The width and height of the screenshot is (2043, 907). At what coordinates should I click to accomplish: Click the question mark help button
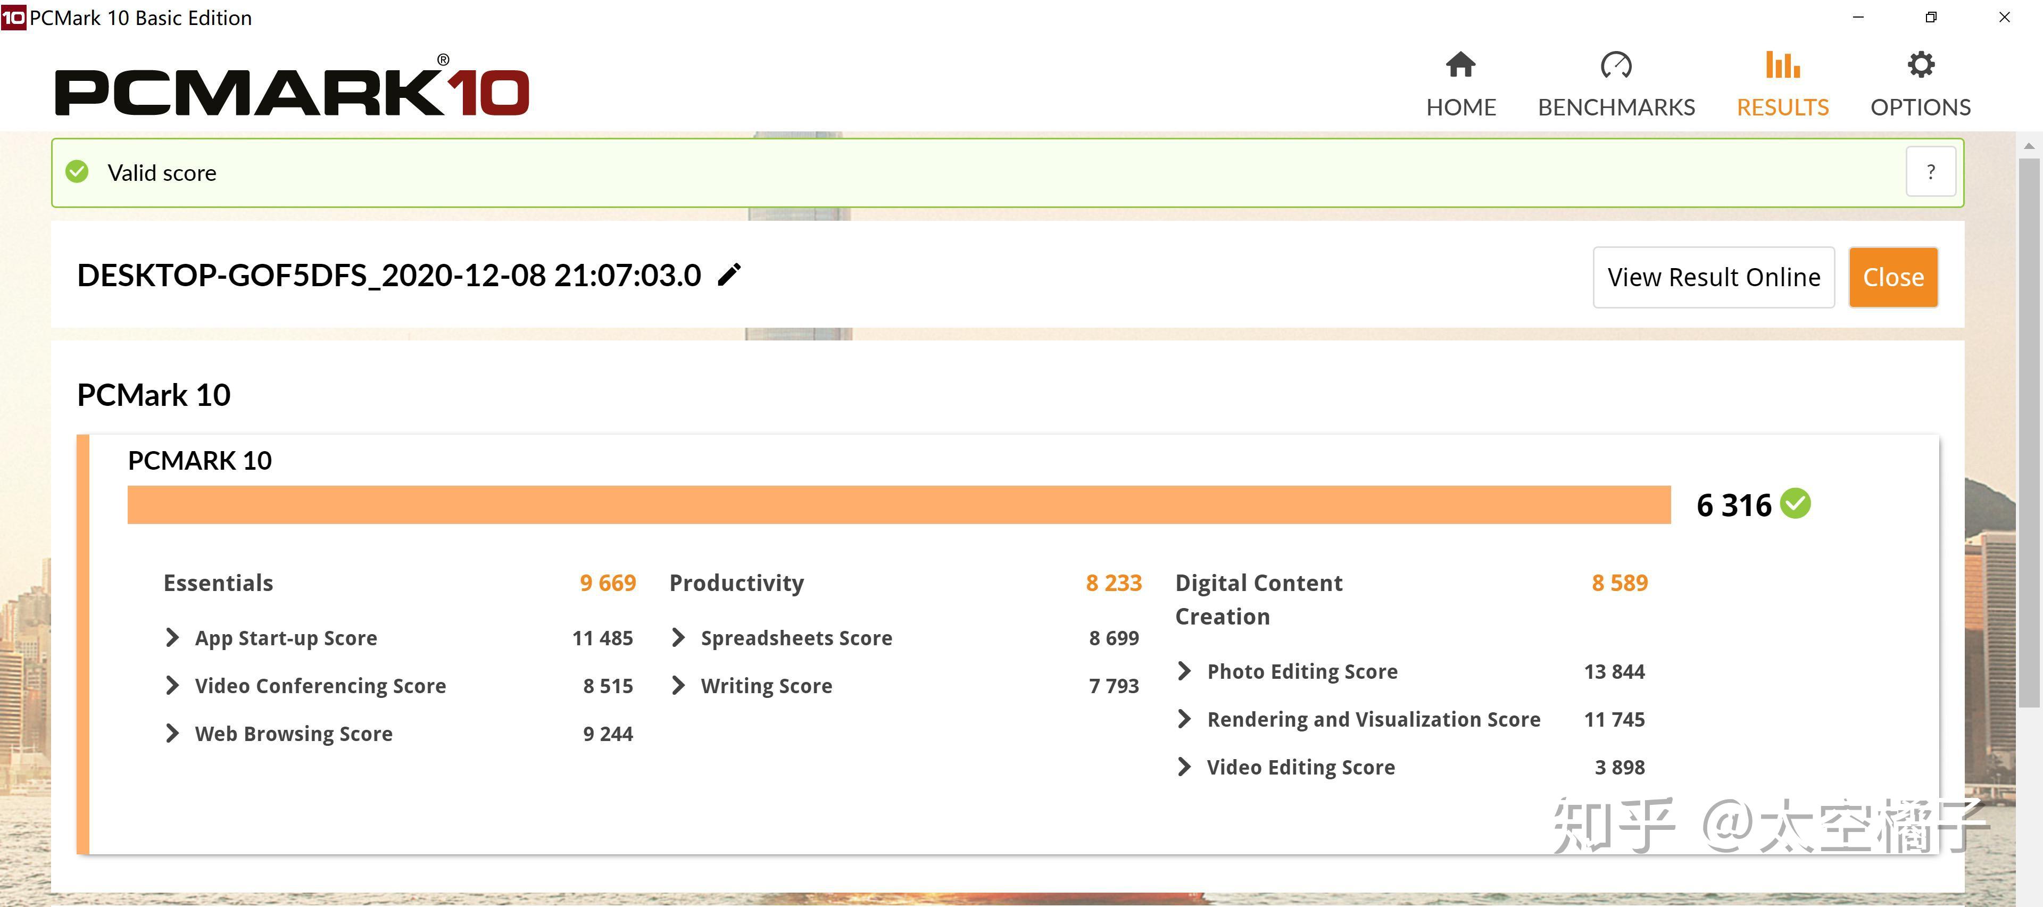[x=1930, y=172]
